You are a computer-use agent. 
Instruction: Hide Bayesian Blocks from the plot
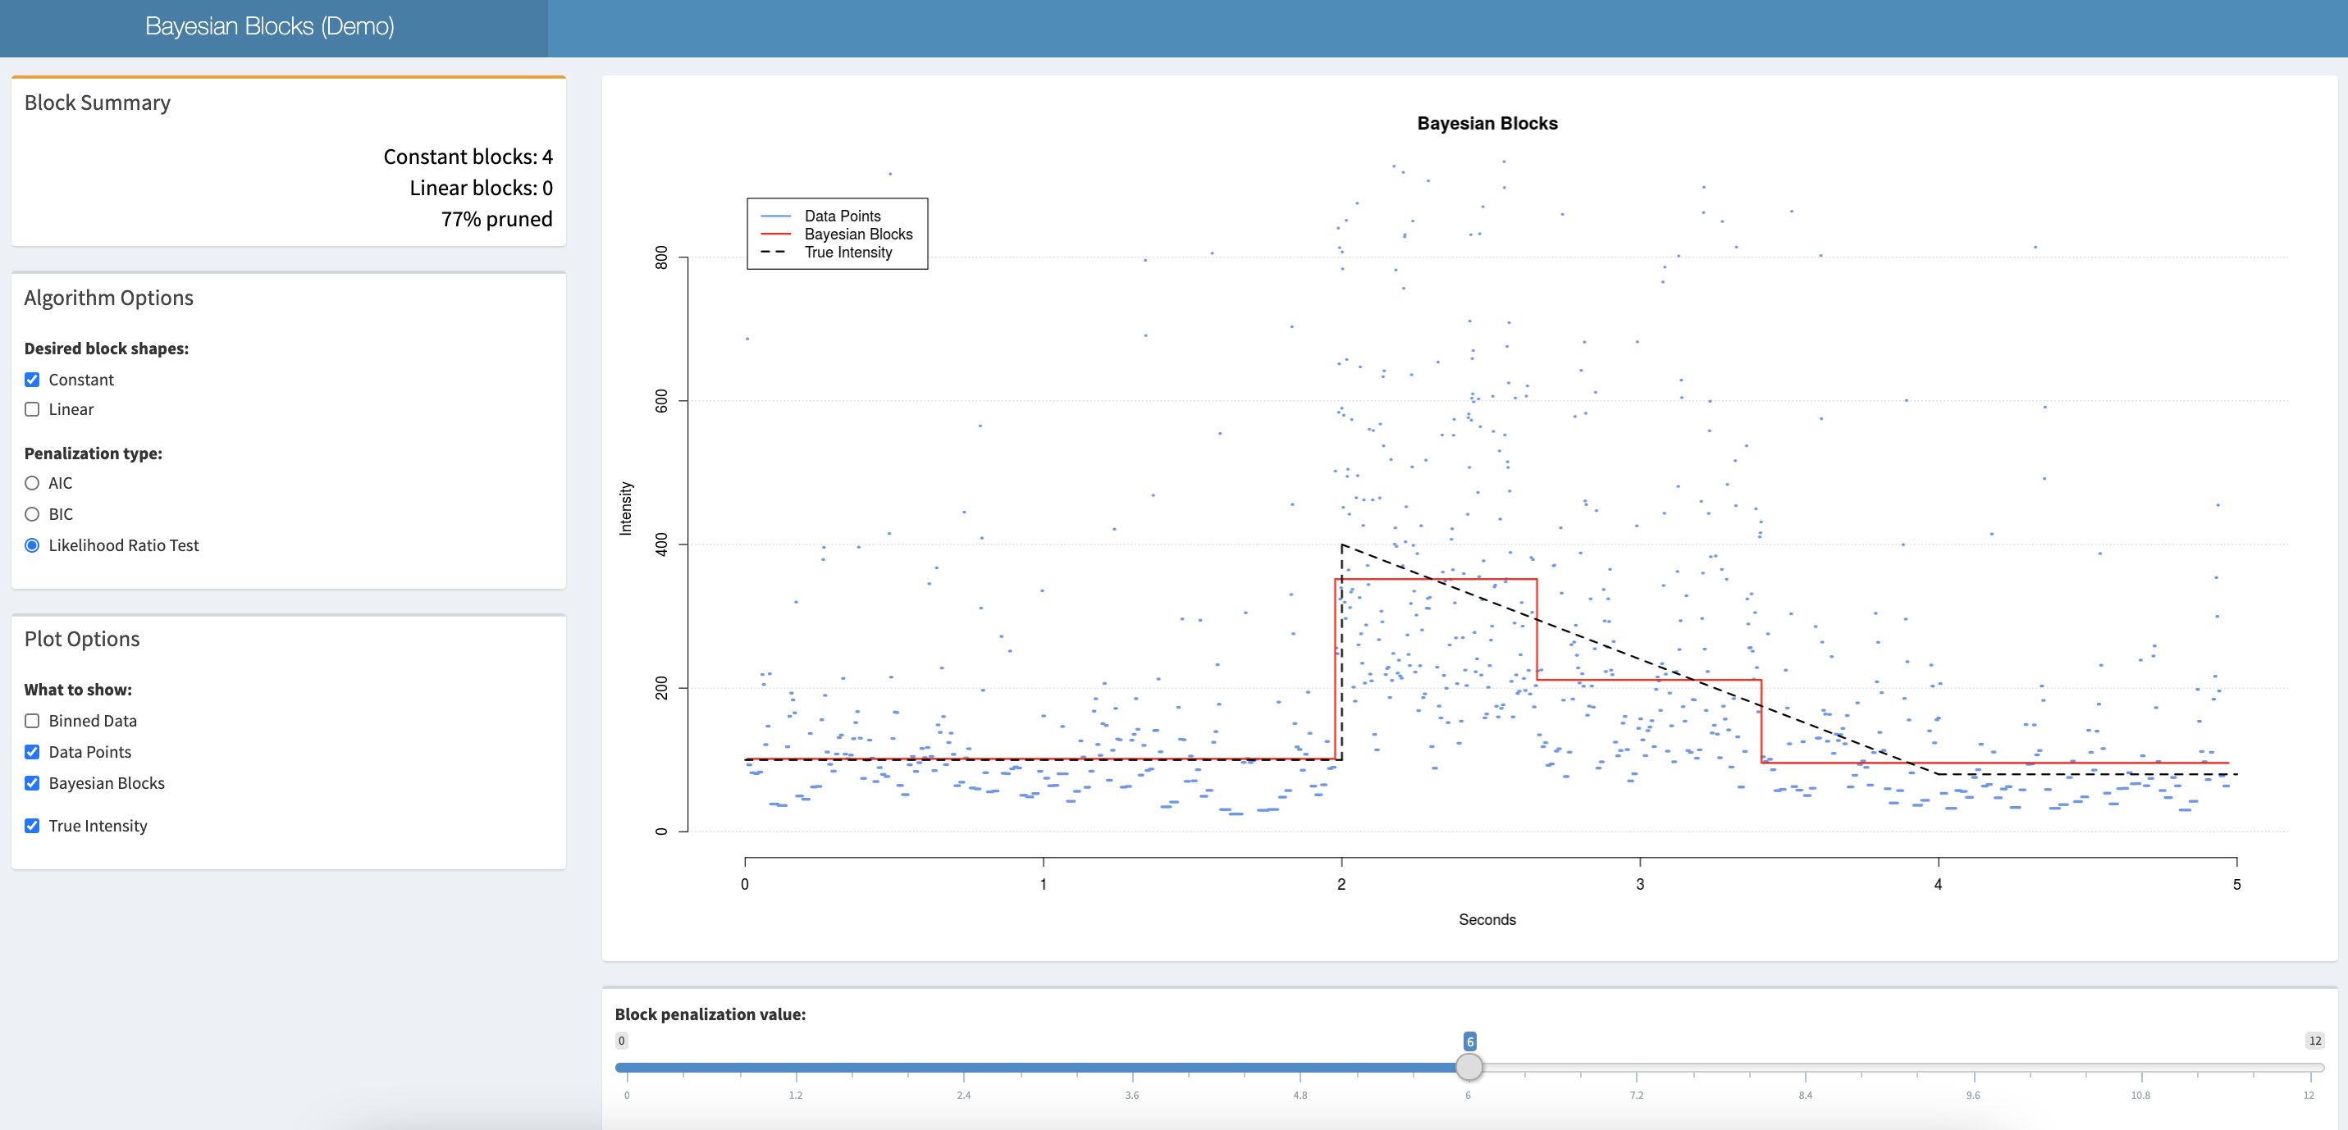[32, 783]
